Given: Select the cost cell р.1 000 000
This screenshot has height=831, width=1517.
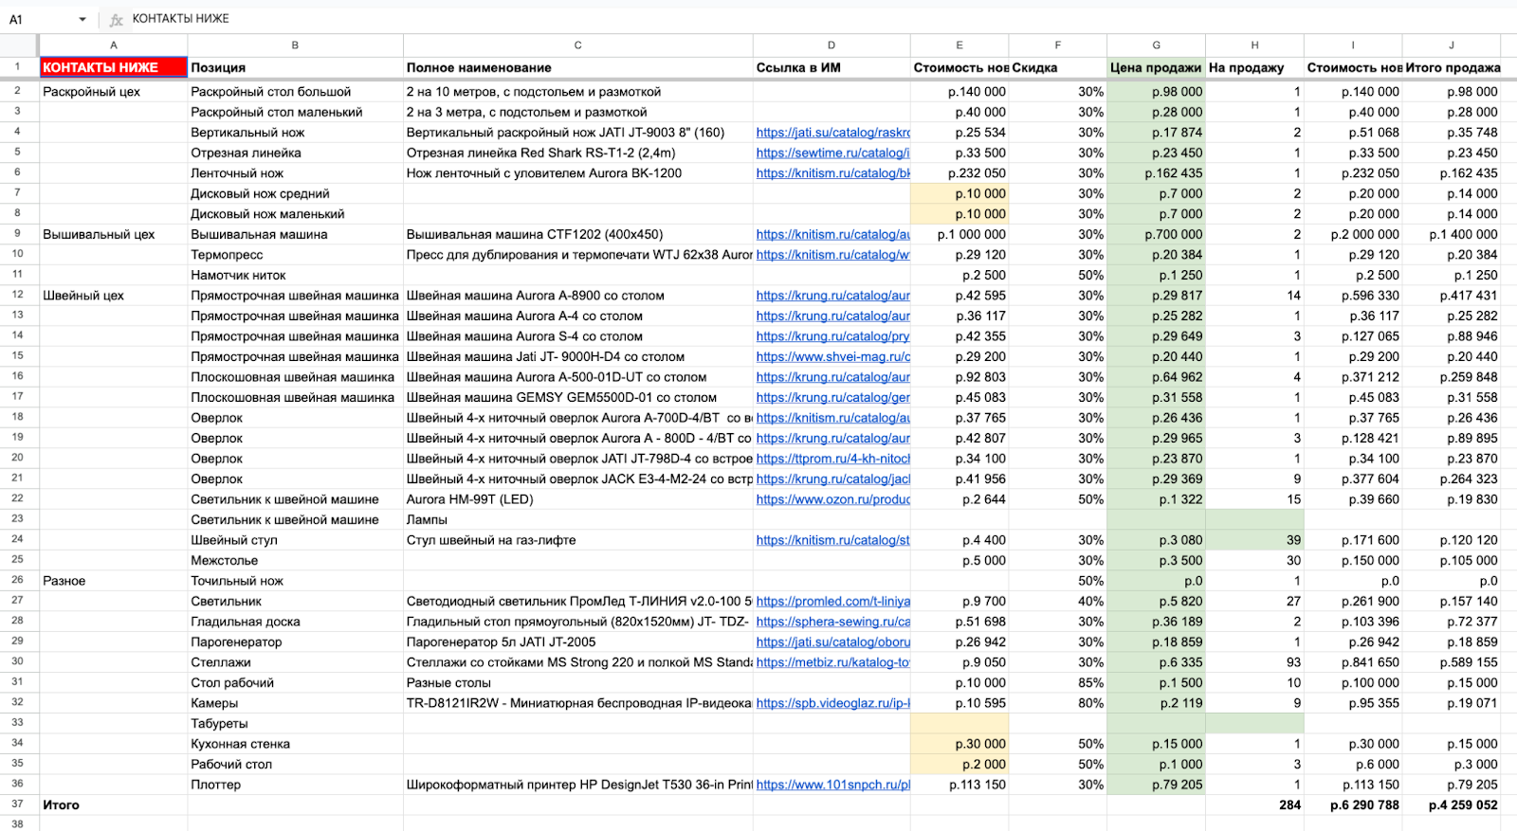Looking at the screenshot, I should click(960, 234).
